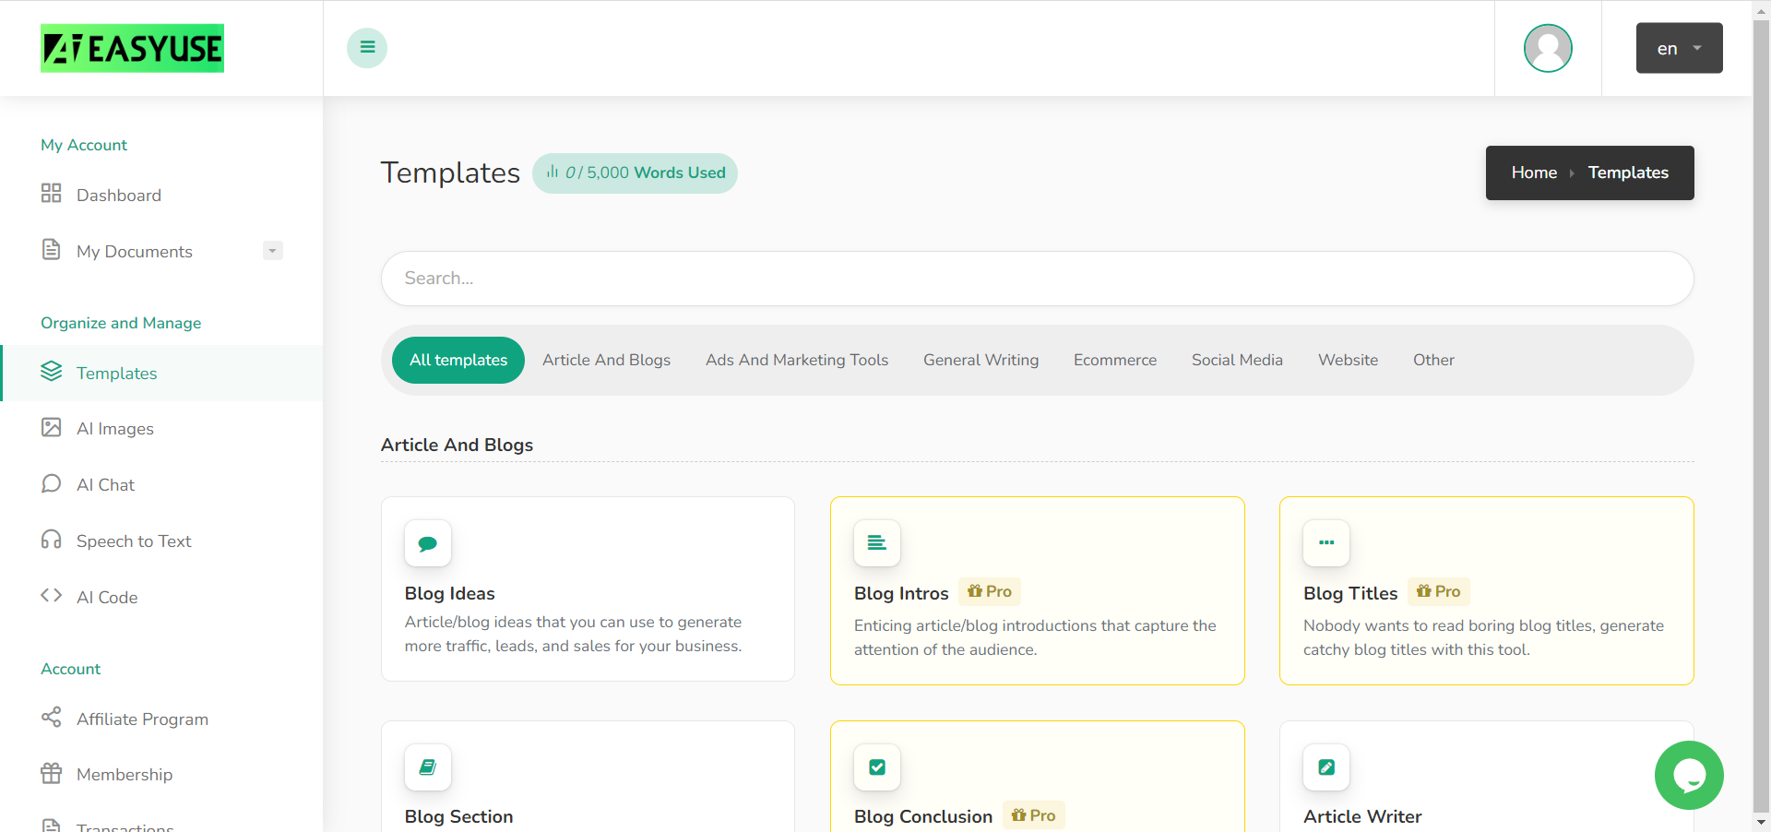Select the Ecommerce templates tab

(1114, 360)
